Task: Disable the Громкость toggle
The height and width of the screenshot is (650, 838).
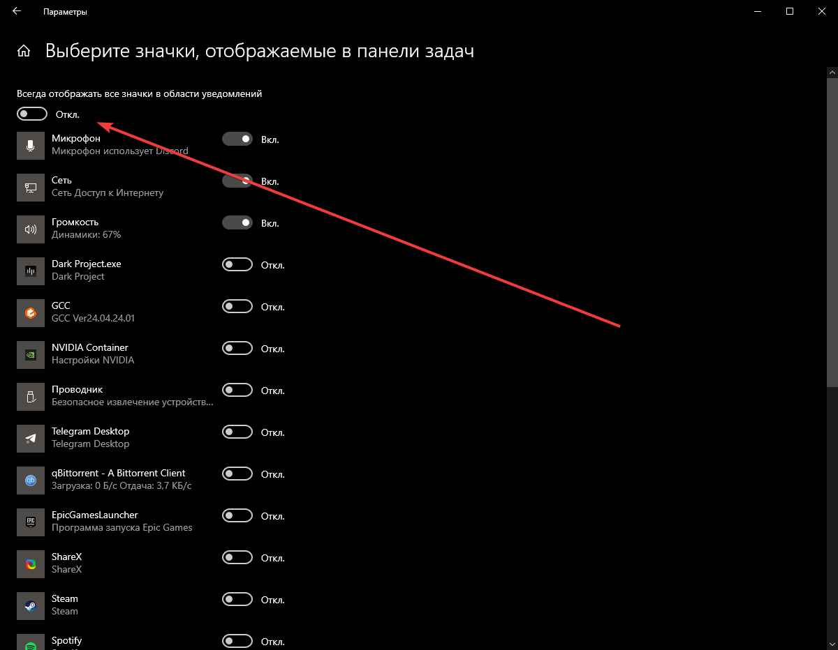Action: pyautogui.click(x=237, y=223)
